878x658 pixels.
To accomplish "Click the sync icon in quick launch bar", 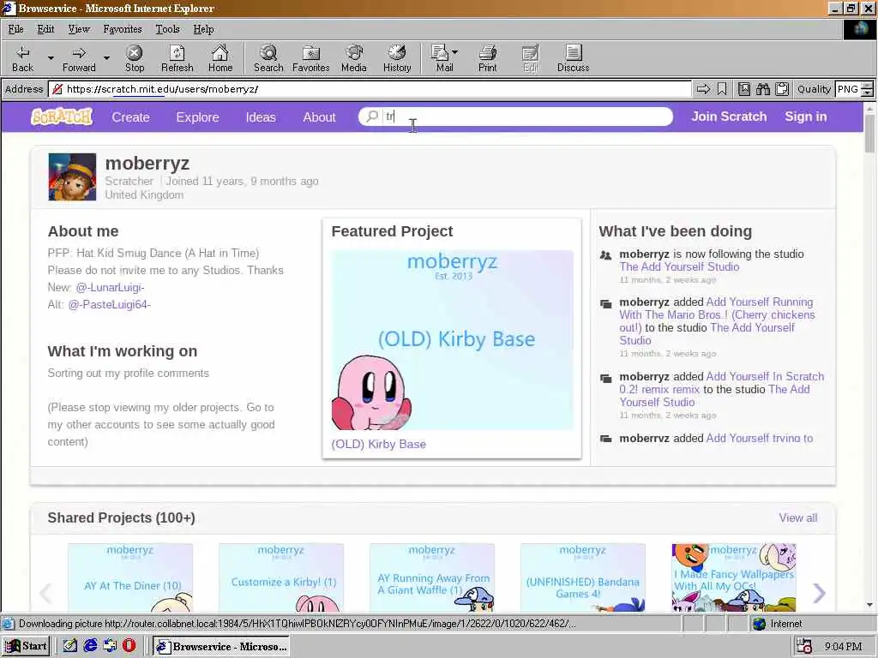I will tap(110, 646).
